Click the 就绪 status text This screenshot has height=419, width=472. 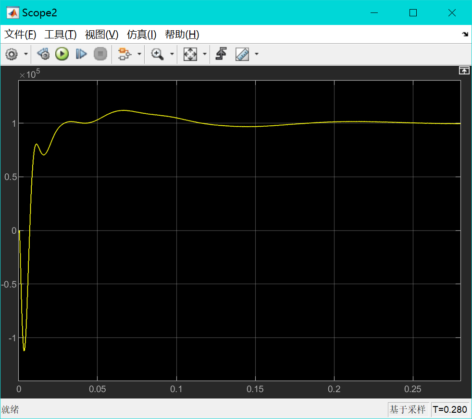[x=10, y=409]
